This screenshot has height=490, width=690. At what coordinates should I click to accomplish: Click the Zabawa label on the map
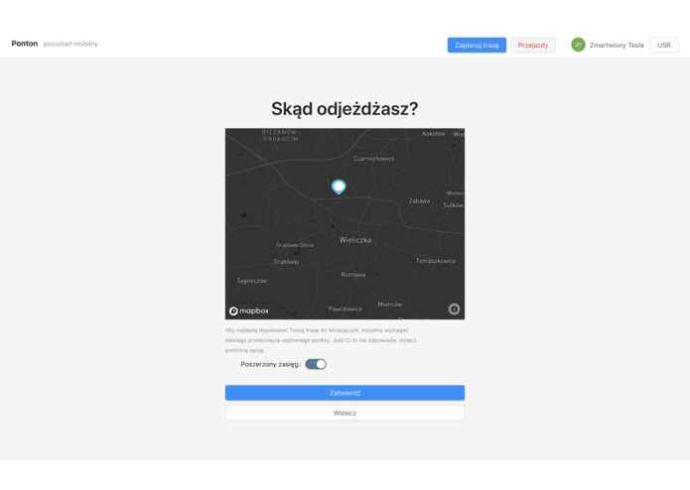coord(419,200)
